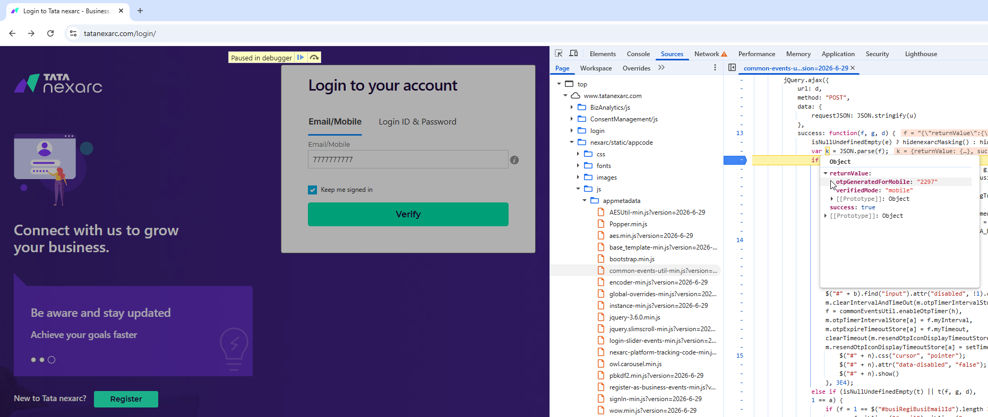
Task: Switch to Workspace navigator tab
Action: [596, 68]
